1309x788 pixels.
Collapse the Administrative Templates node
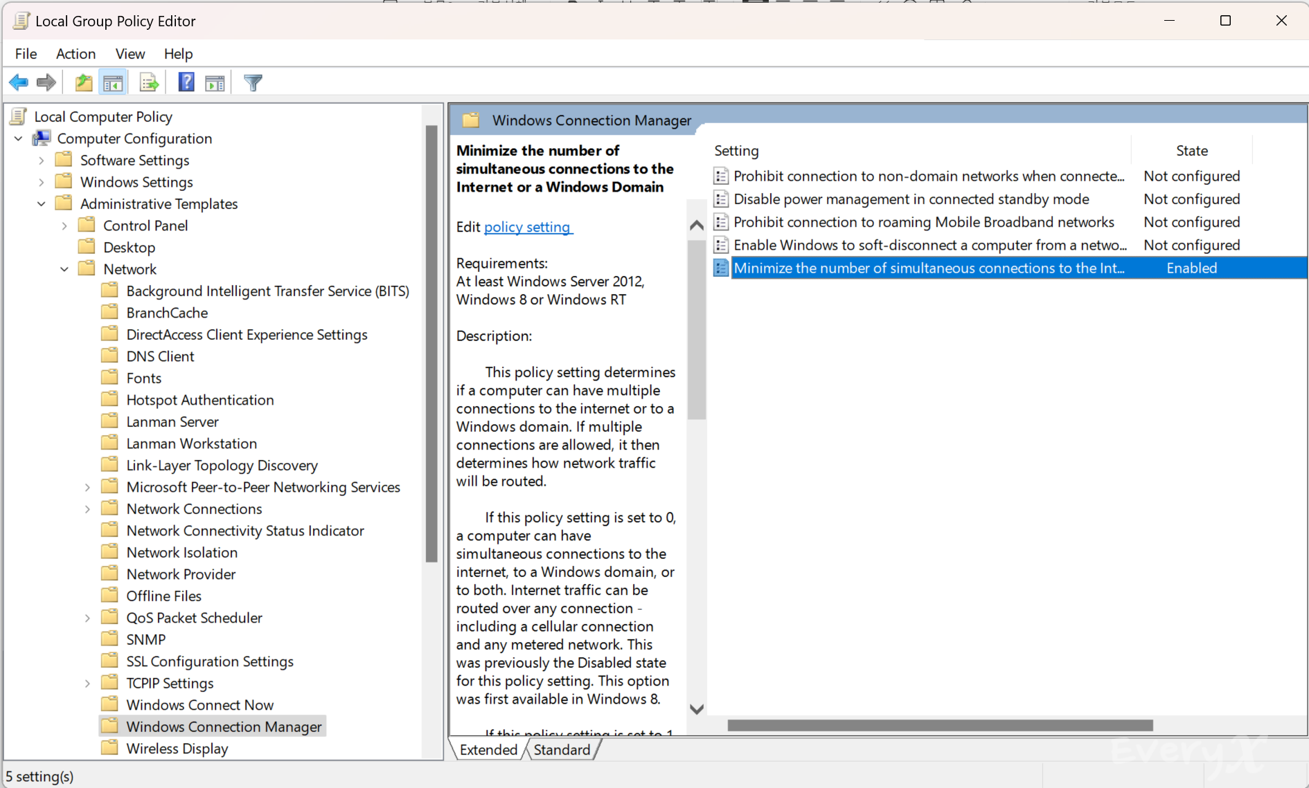[42, 204]
